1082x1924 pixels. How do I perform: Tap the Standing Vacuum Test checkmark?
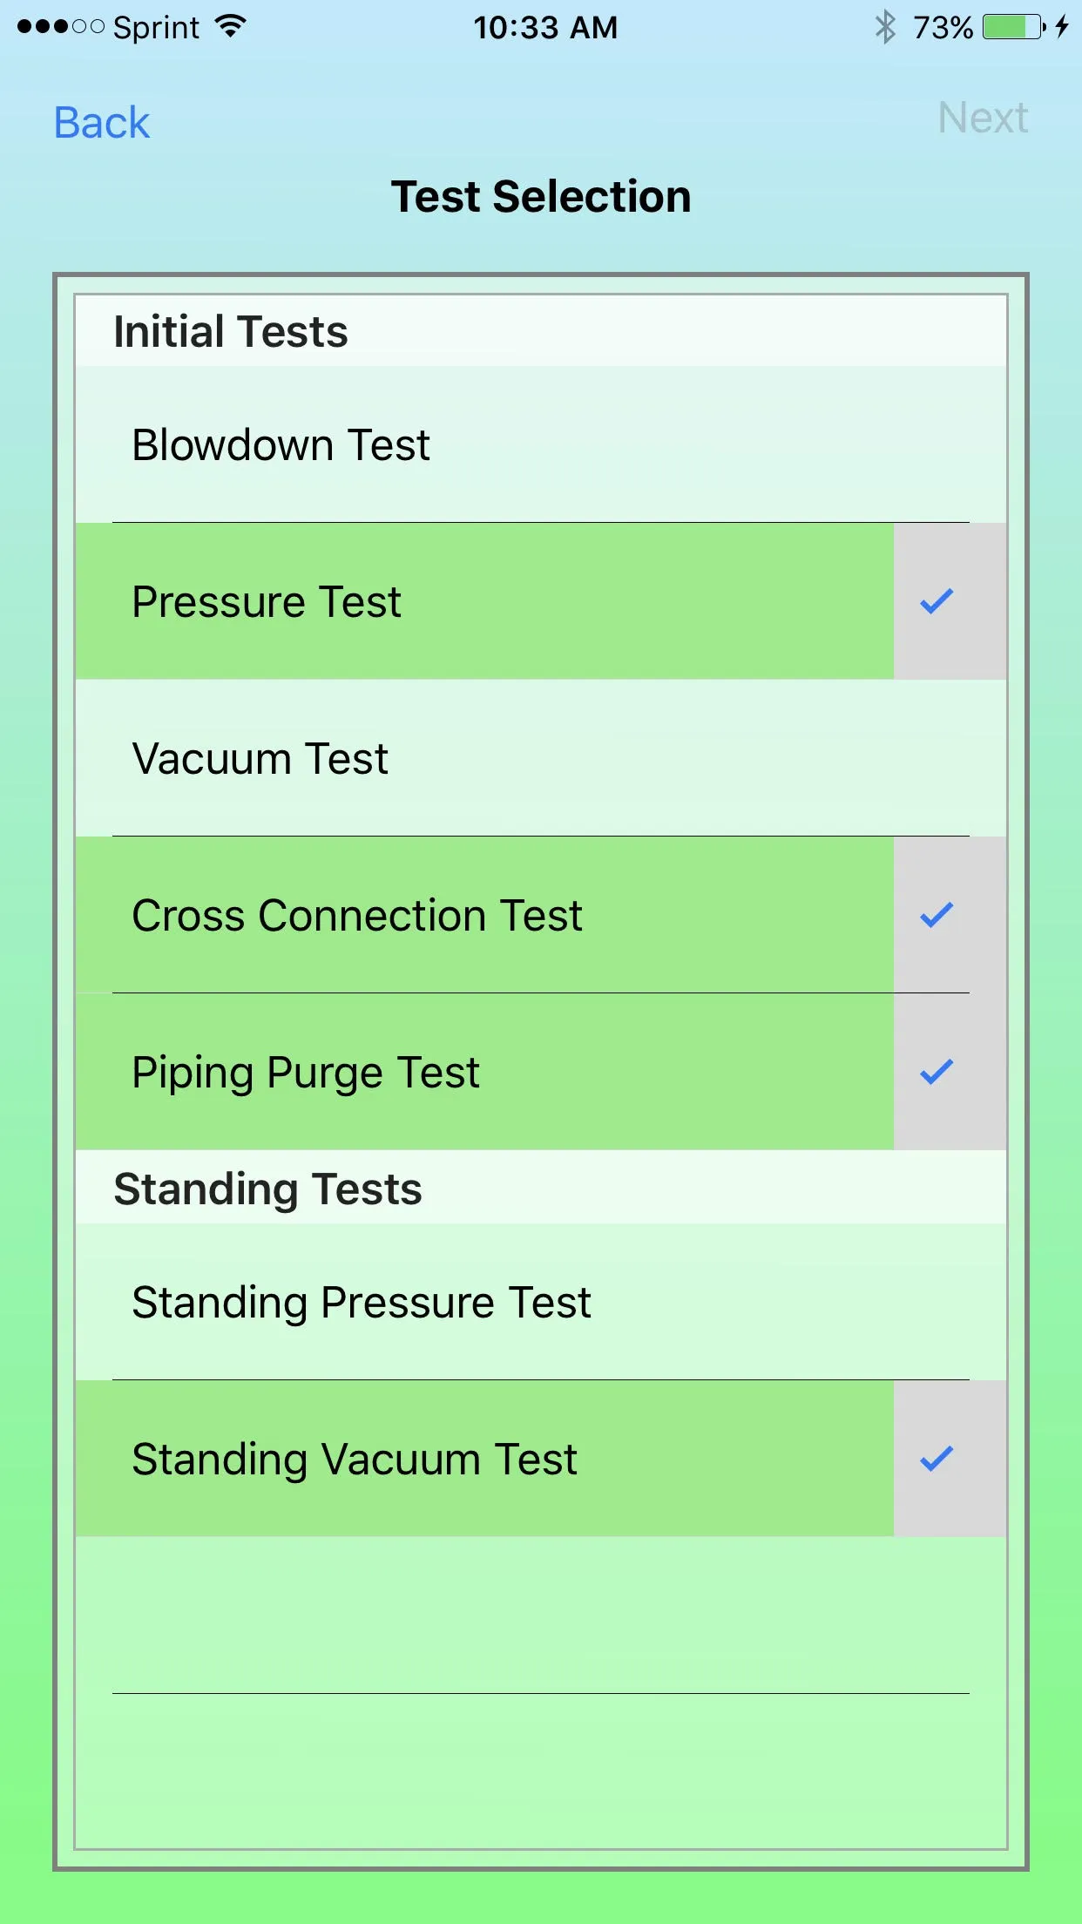tap(937, 1459)
